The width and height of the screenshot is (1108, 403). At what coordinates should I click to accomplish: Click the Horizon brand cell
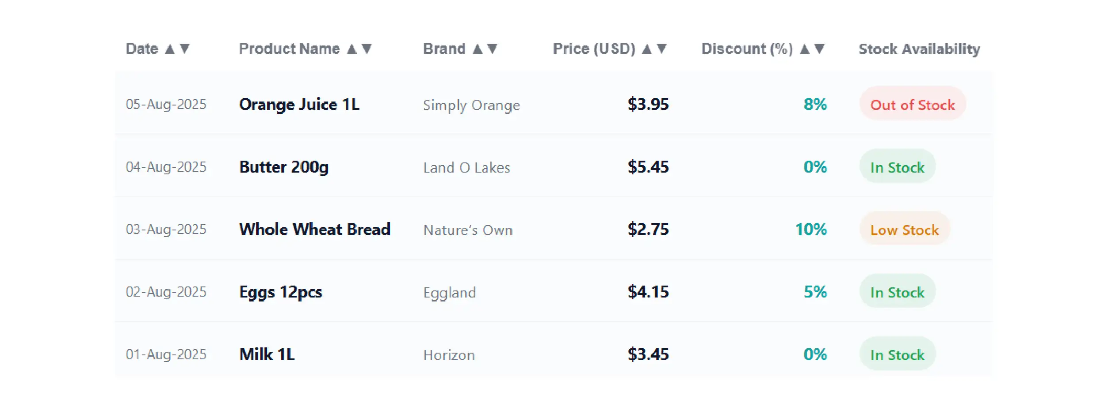tap(449, 355)
